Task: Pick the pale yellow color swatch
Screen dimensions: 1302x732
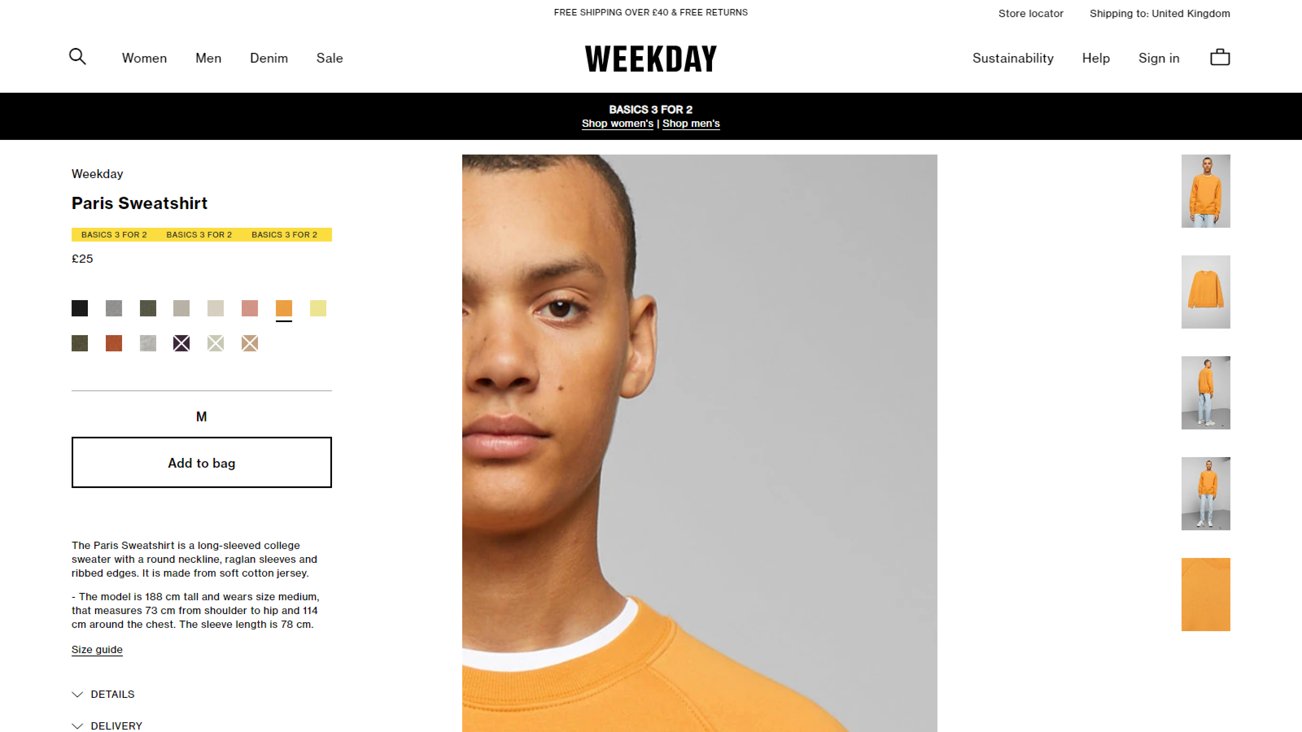Action: [318, 308]
